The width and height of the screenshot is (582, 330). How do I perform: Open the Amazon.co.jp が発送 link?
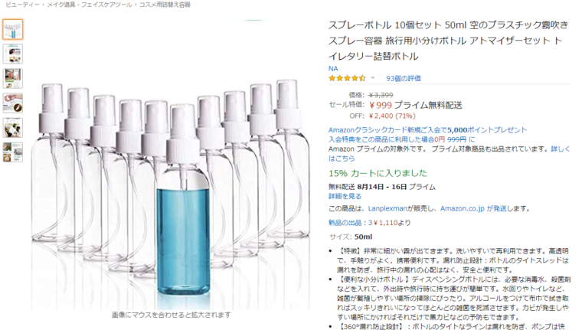click(x=473, y=208)
